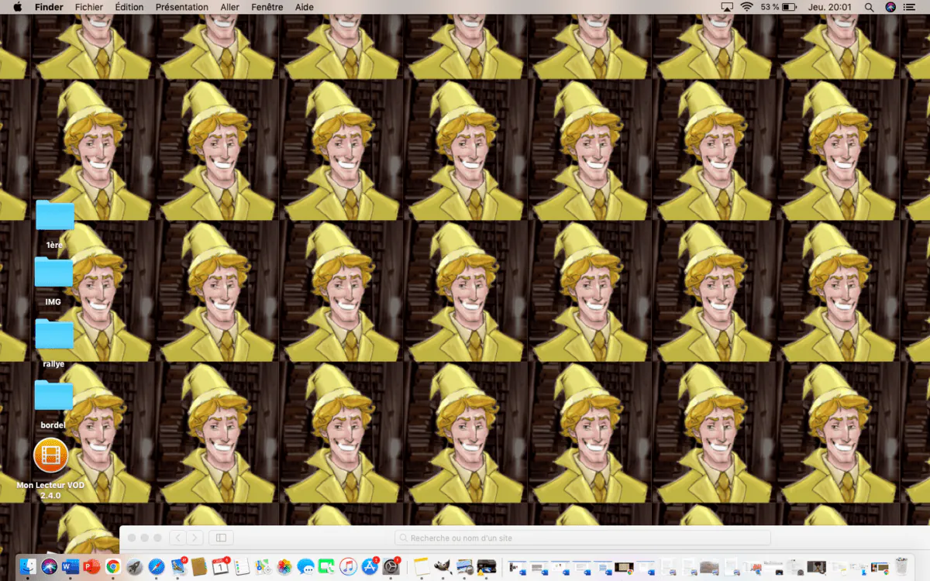
Task: Toggle Safari sidebar button
Action: [x=221, y=538]
